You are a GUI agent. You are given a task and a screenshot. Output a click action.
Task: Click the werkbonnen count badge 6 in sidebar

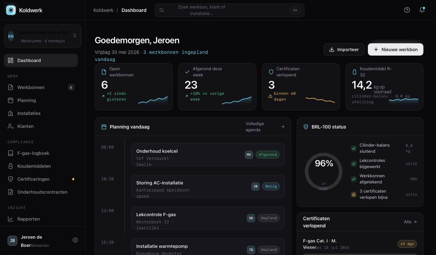point(71,87)
